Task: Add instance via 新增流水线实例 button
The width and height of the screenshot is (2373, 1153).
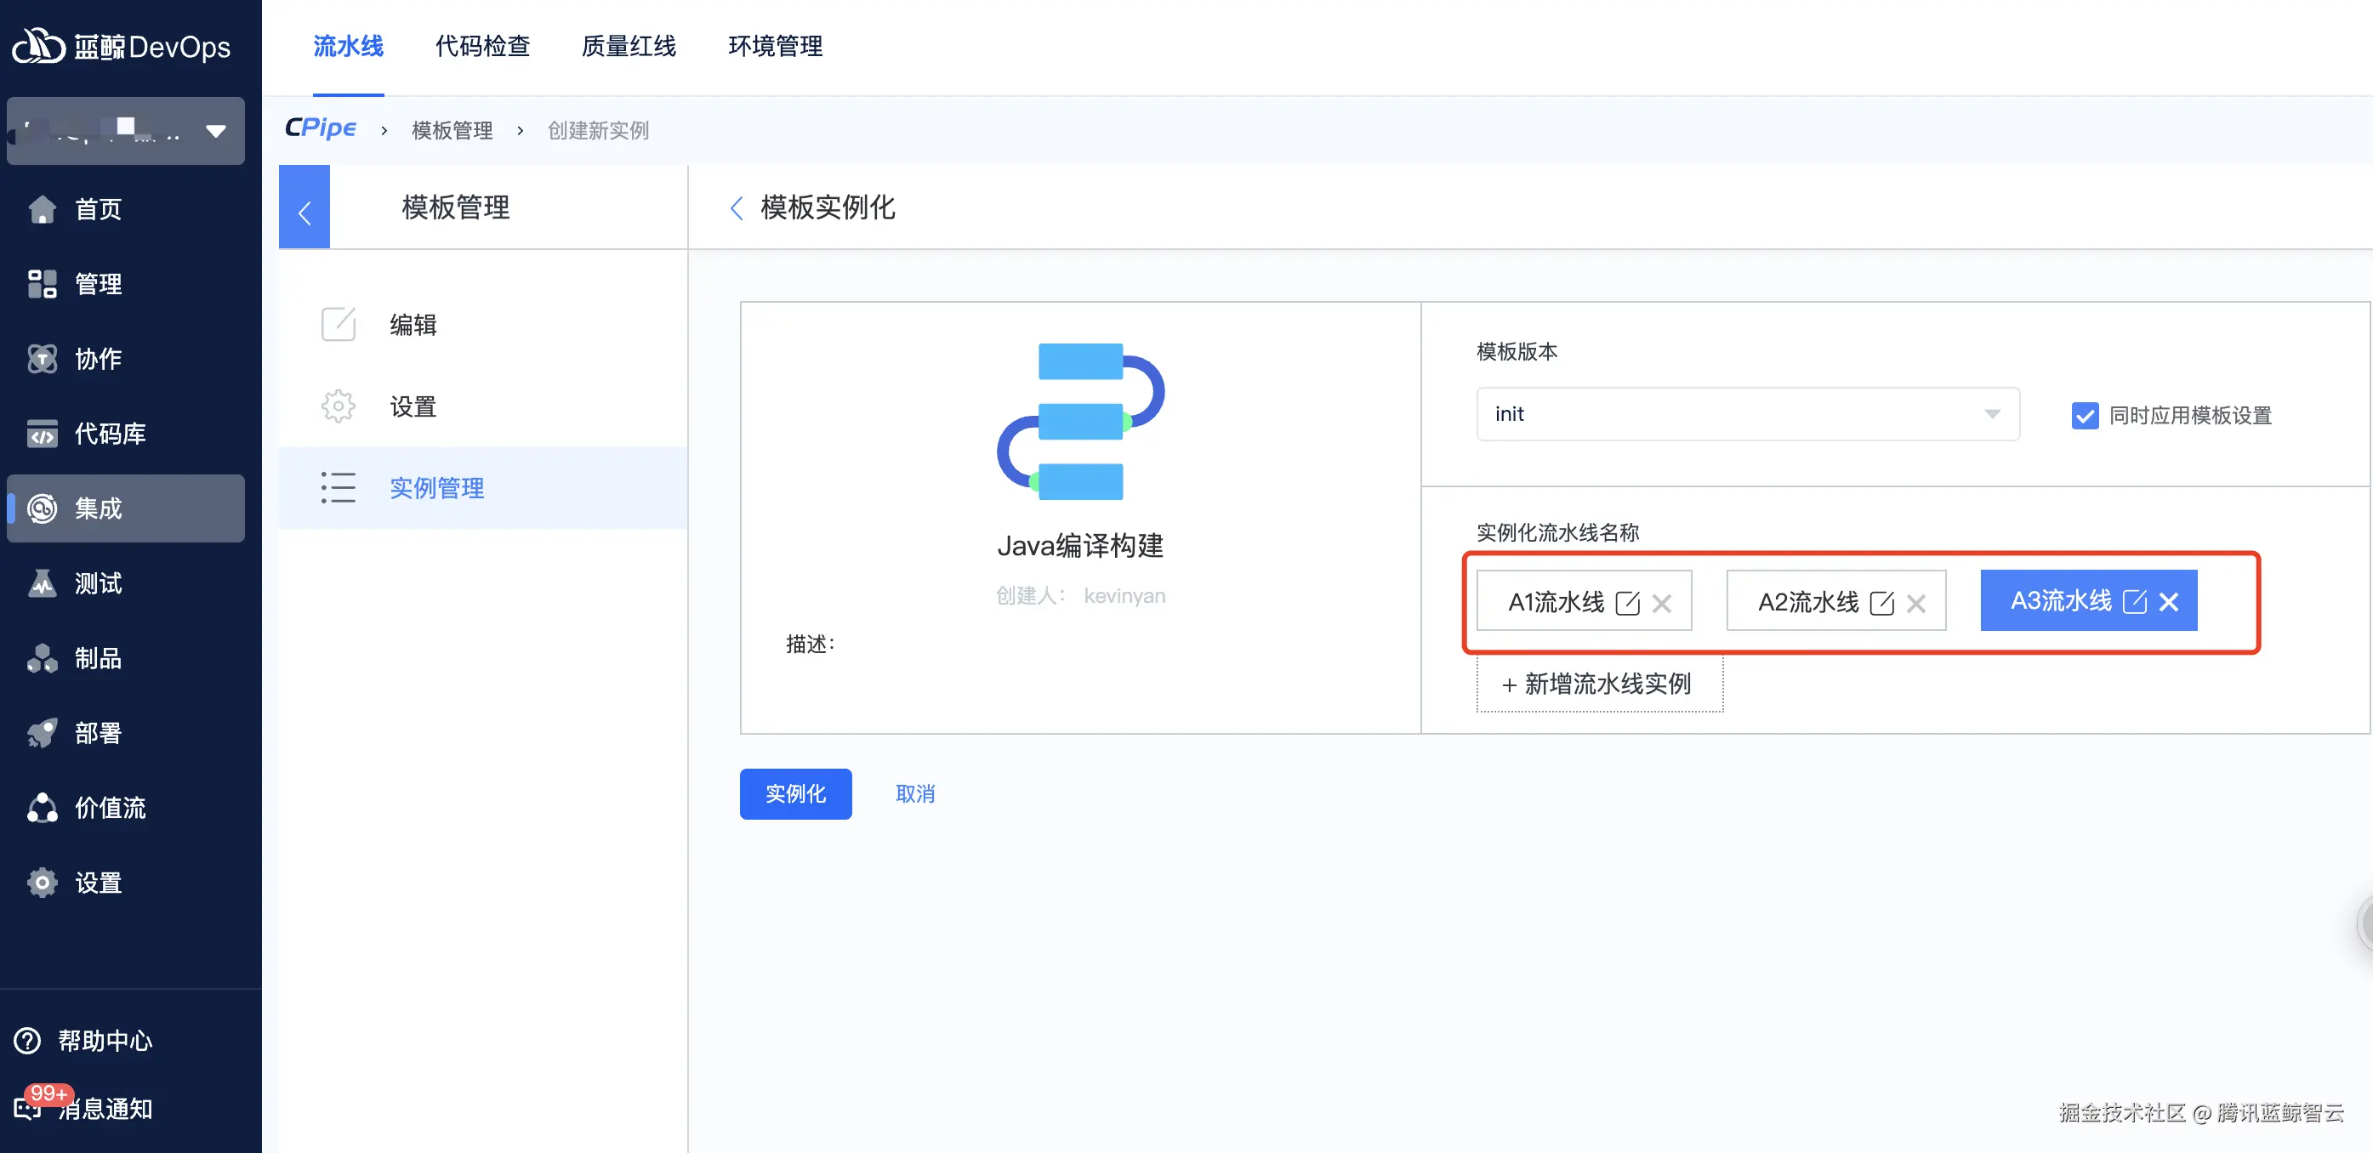Action: pyautogui.click(x=1599, y=684)
